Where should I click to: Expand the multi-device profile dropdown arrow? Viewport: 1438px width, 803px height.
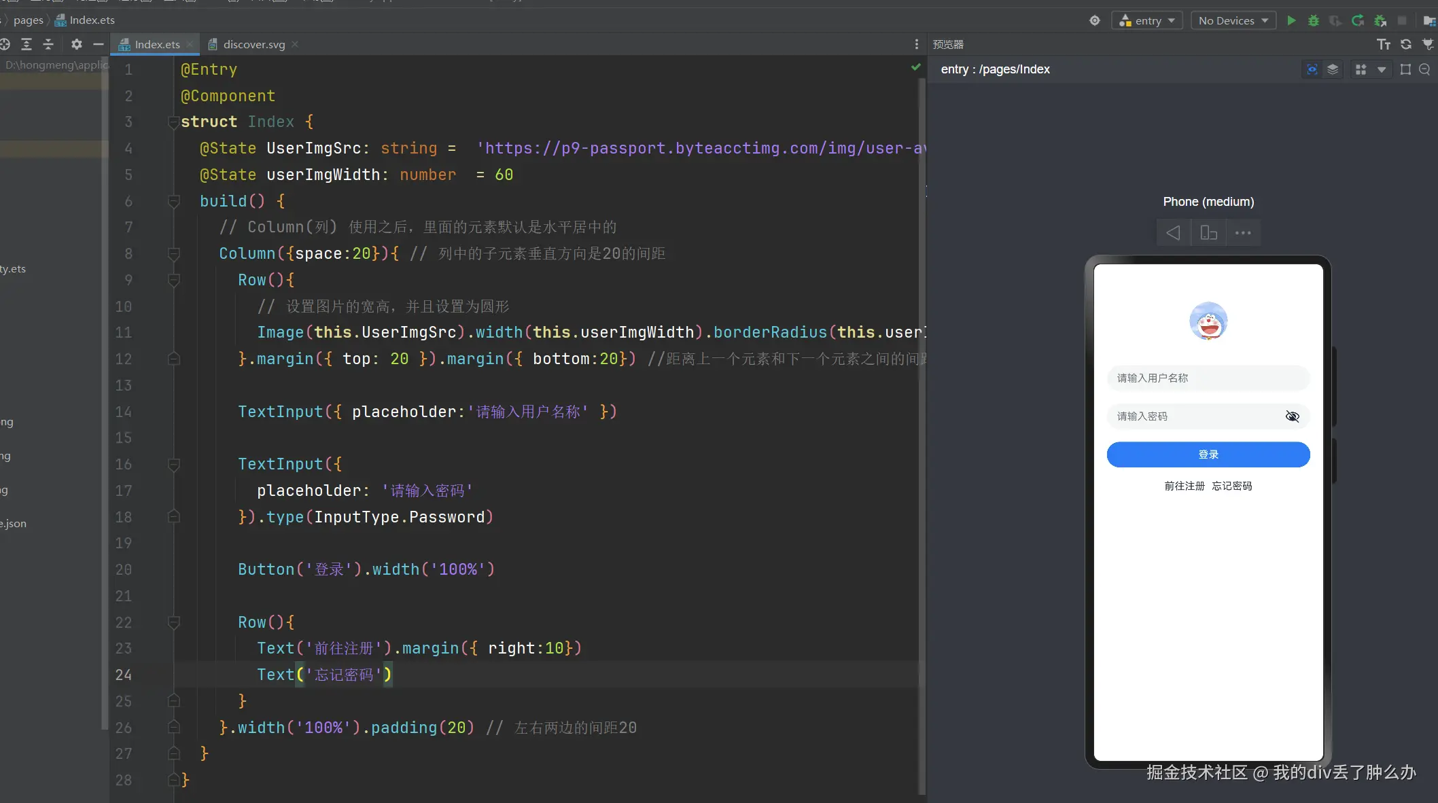point(1382,69)
